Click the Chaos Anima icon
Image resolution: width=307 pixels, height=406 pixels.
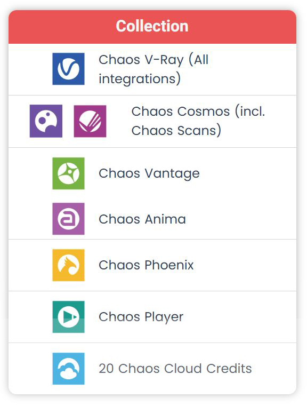click(x=68, y=219)
